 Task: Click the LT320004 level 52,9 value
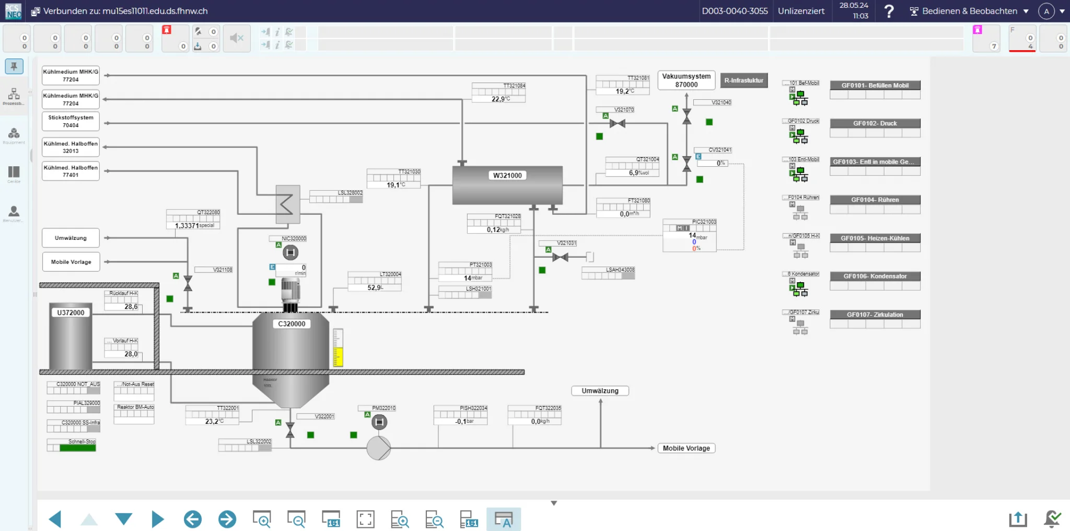pyautogui.click(x=375, y=287)
